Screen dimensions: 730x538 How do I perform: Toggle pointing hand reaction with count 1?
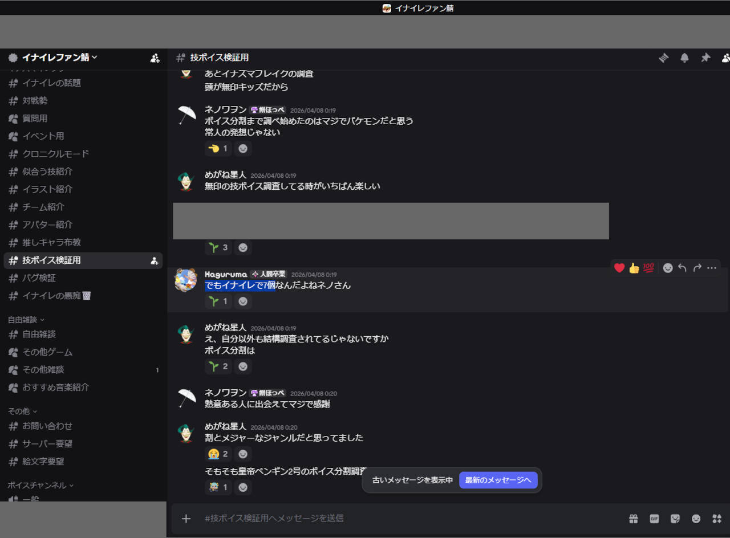tap(218, 149)
